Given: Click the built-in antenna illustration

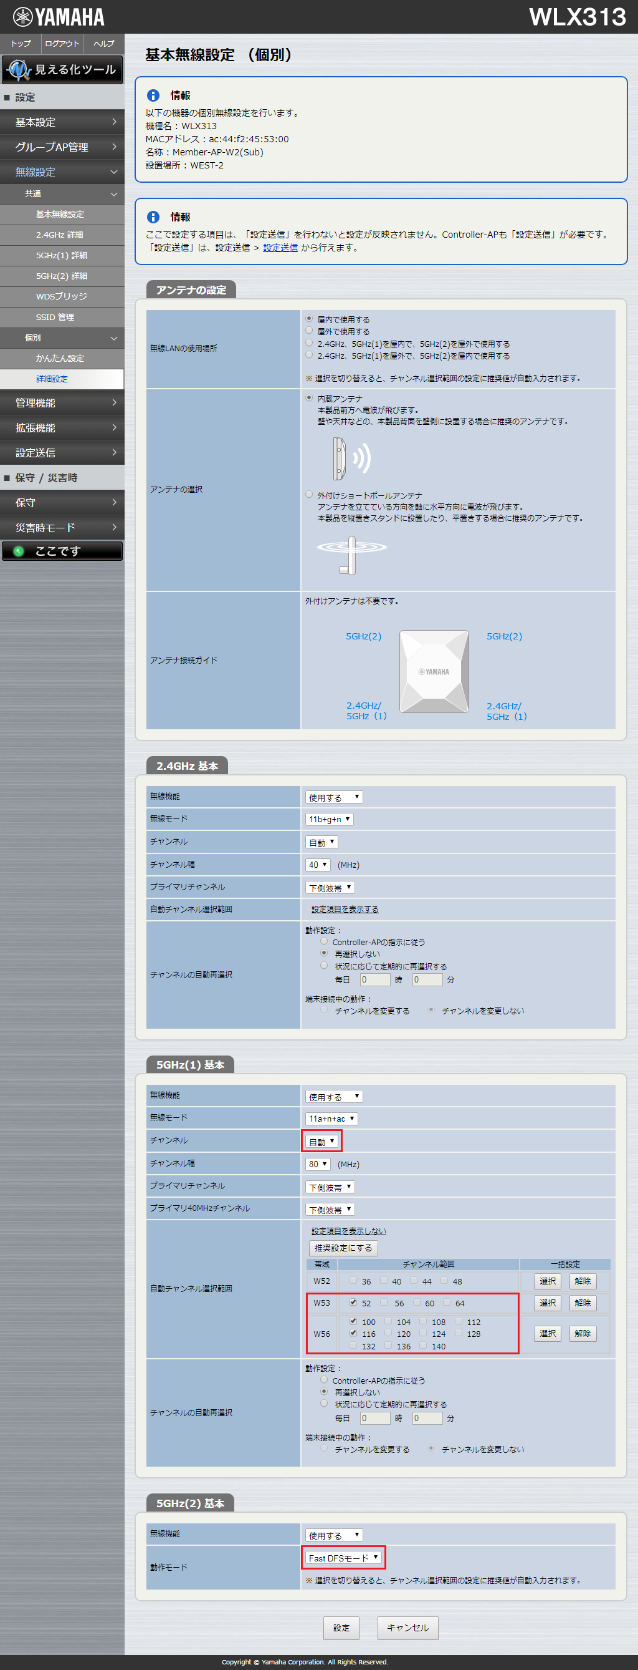Looking at the screenshot, I should [351, 459].
